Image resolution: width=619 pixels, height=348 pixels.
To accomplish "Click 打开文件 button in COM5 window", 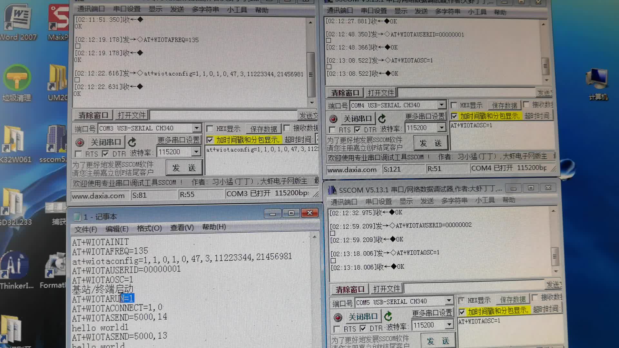I will click(x=386, y=289).
